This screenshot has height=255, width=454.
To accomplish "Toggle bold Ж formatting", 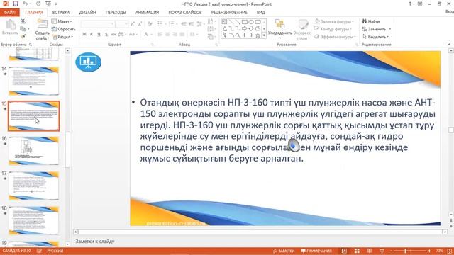I will [x=84, y=34].
